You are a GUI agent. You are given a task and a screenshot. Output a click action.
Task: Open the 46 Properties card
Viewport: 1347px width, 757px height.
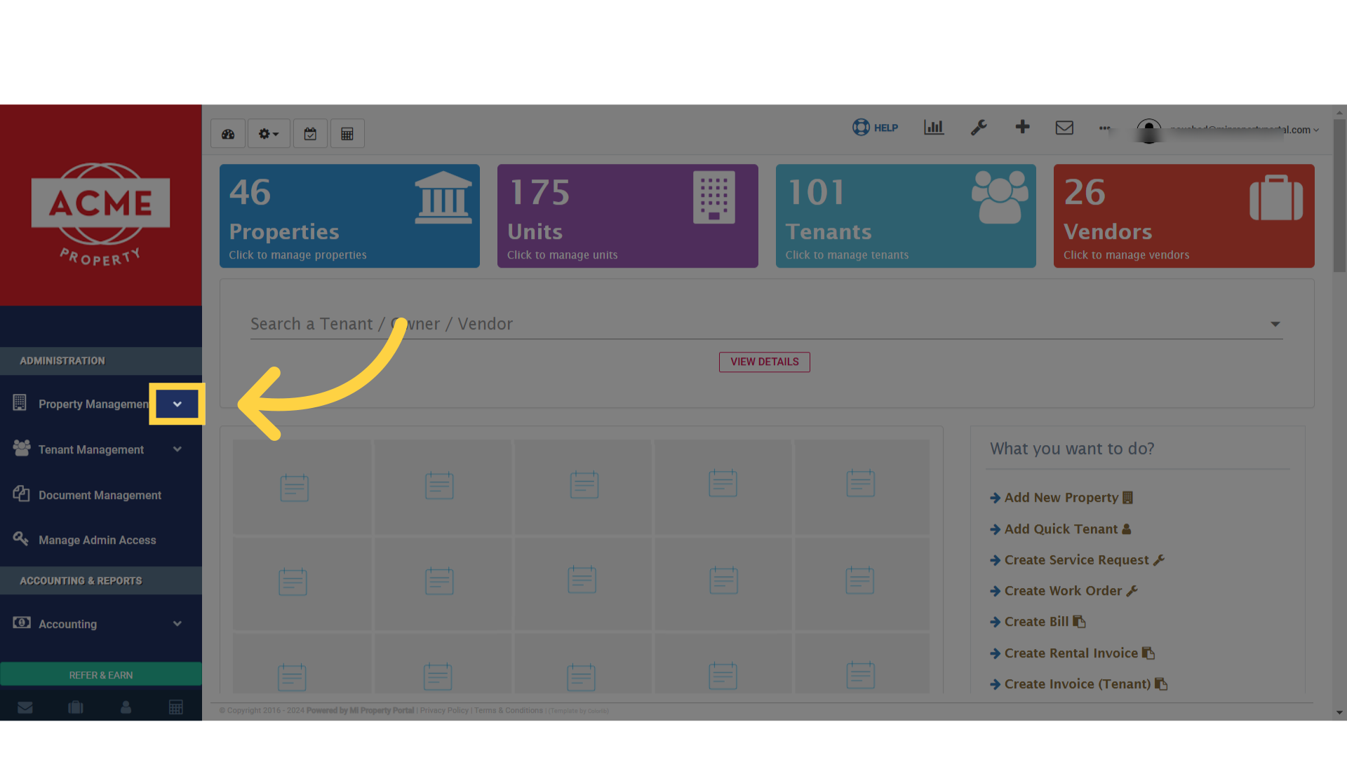(x=349, y=216)
